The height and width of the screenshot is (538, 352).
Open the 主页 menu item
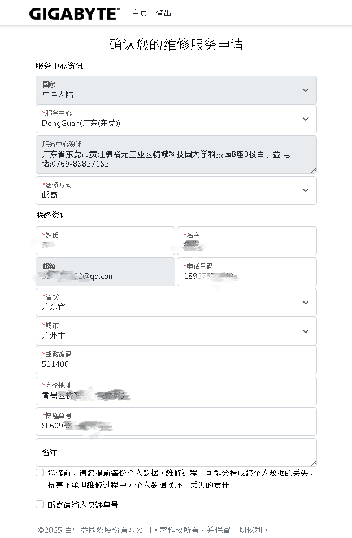tap(140, 13)
